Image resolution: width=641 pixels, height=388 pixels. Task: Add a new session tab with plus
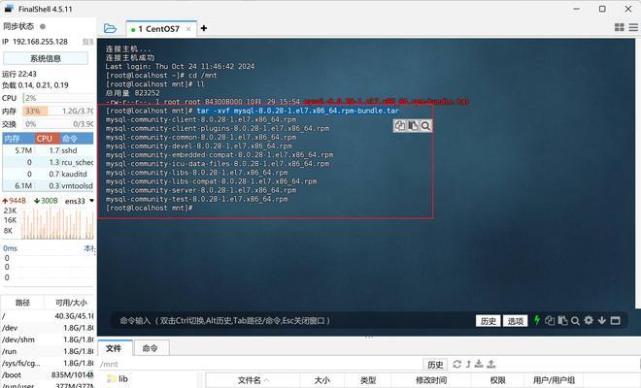tap(204, 28)
